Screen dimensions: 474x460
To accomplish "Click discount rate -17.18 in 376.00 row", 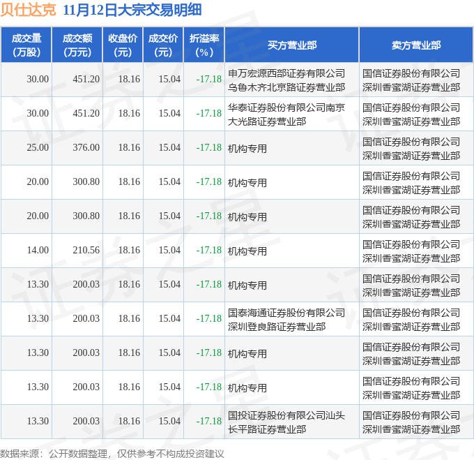I will (209, 148).
